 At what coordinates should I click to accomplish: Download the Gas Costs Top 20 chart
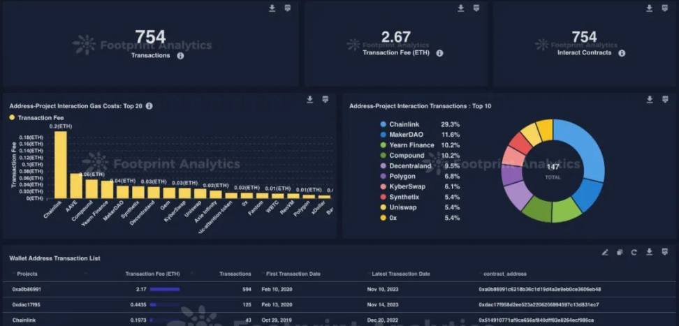click(x=309, y=100)
